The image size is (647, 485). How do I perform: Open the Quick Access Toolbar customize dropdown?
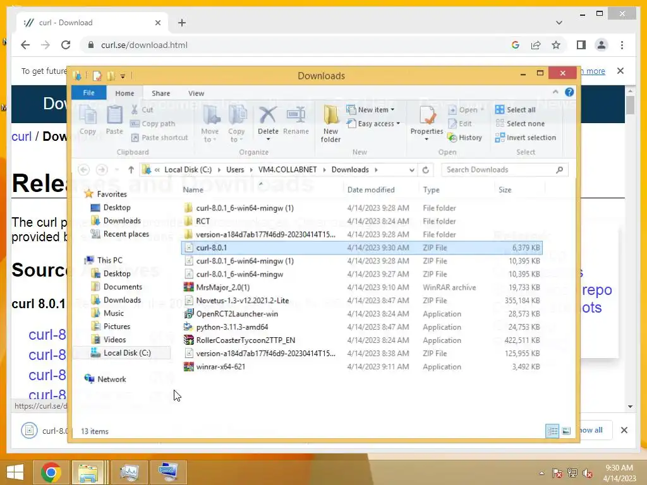tap(123, 76)
